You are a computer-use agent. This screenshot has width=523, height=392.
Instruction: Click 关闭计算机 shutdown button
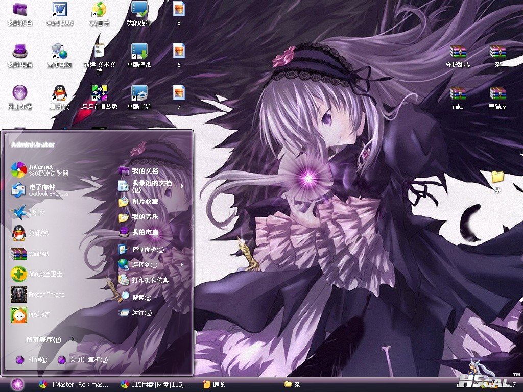point(83,360)
